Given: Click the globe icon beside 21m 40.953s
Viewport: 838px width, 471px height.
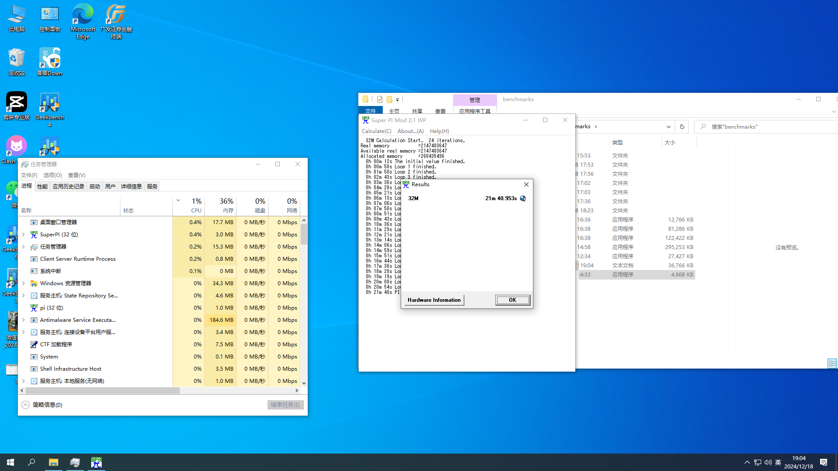Looking at the screenshot, I should pyautogui.click(x=523, y=198).
